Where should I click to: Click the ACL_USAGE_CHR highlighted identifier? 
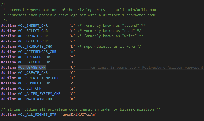(x=32, y=68)
